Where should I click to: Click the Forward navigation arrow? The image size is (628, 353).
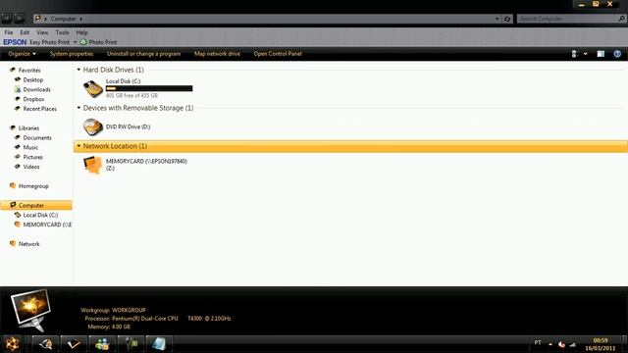pyautogui.click(x=19, y=19)
